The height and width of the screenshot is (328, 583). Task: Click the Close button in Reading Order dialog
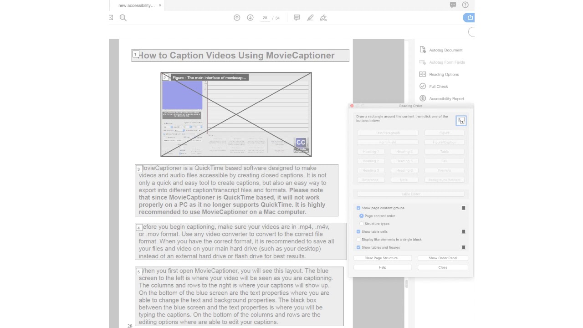(x=443, y=267)
